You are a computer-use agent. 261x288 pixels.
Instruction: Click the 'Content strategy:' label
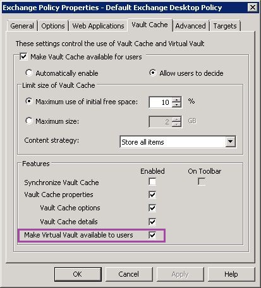[x=52, y=140]
